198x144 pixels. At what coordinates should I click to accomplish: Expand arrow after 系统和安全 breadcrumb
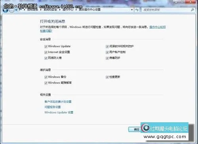coord(60,9)
